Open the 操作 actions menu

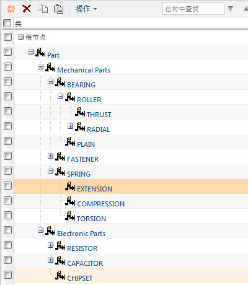tap(86, 9)
